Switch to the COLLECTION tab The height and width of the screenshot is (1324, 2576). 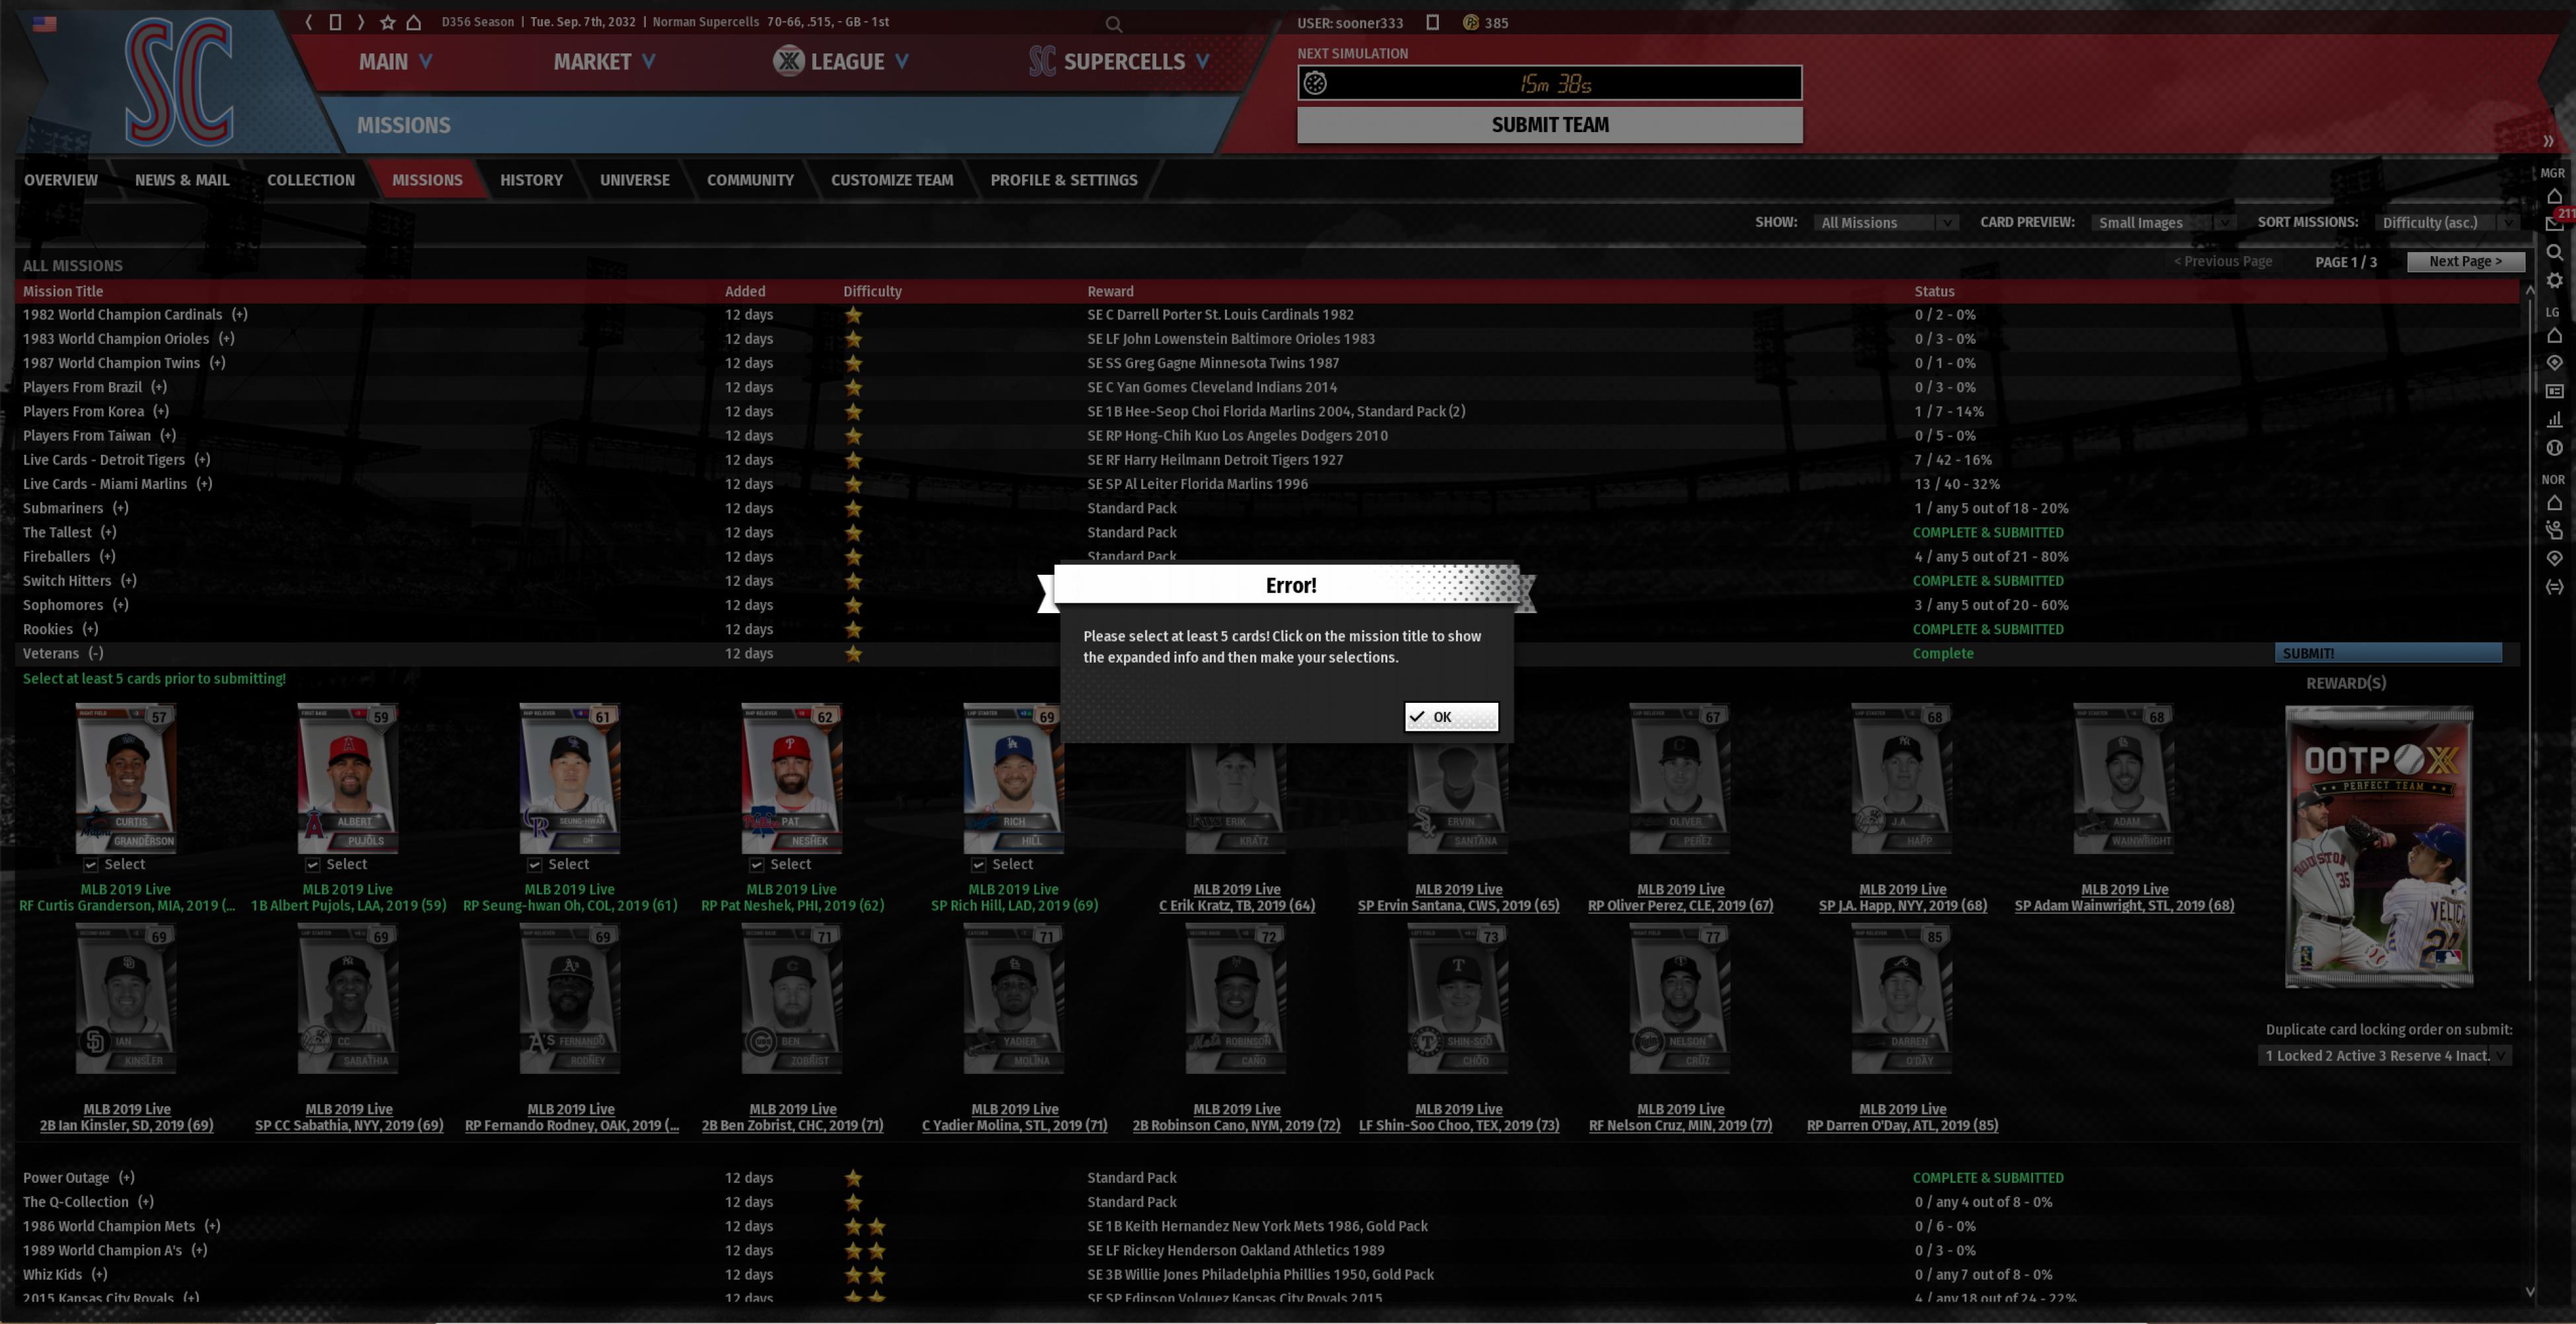[x=310, y=180]
